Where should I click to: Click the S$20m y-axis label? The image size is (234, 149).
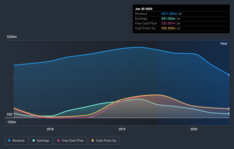tap(12, 37)
